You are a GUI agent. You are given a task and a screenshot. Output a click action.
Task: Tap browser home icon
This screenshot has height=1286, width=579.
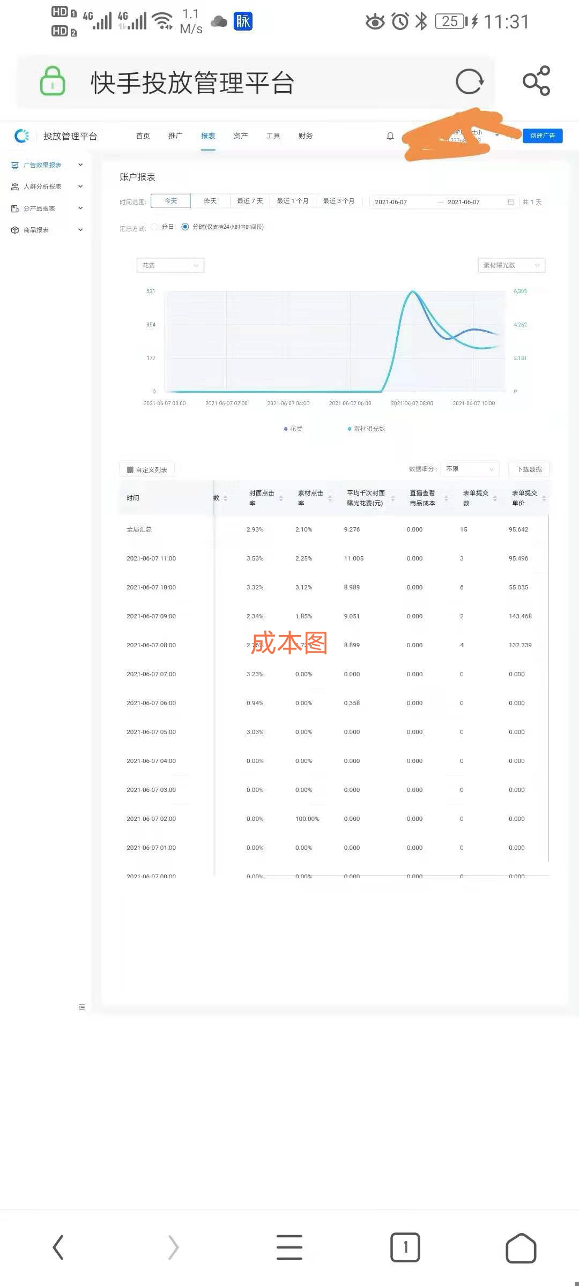point(521,1247)
